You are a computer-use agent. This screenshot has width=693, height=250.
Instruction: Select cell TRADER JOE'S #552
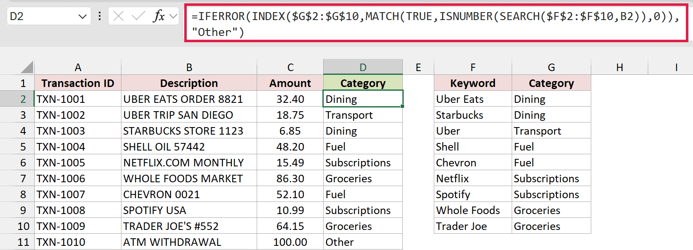(189, 226)
